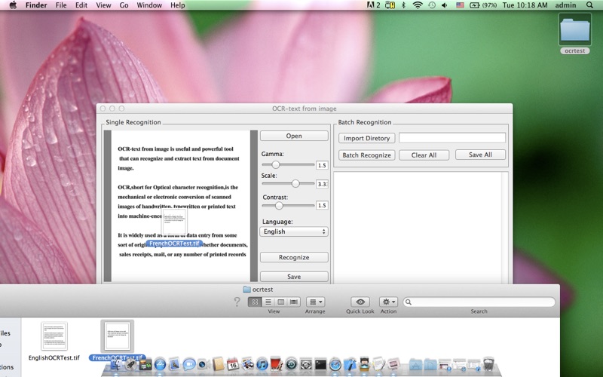603x377 pixels.
Task: Open the Edit menu
Action: (81, 5)
